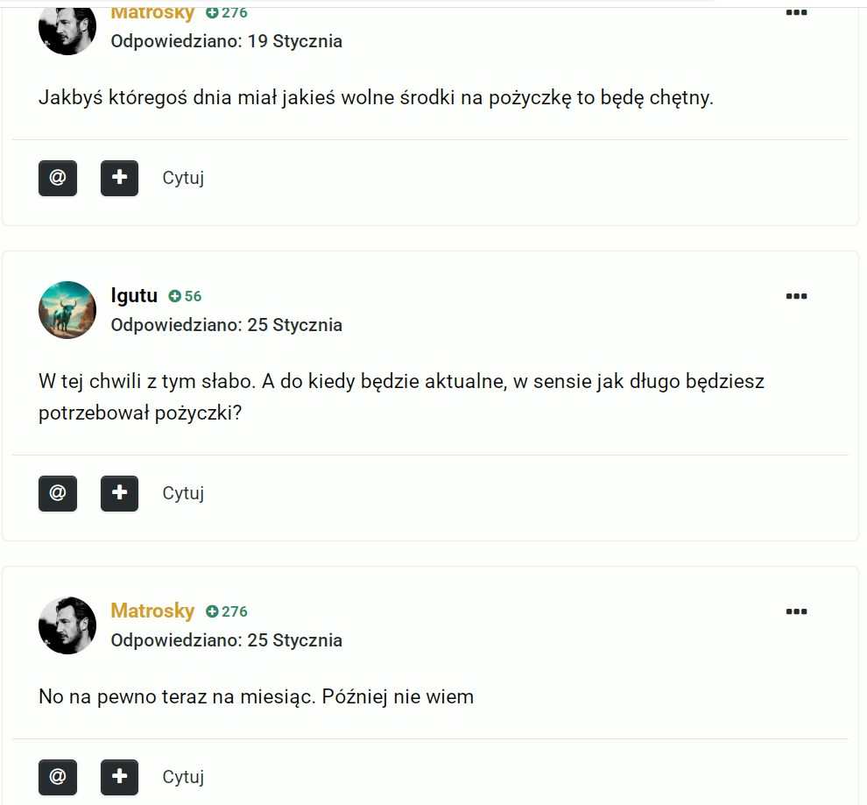Click Cytuj under Matrosky's last post
Image resolution: width=867 pixels, height=805 pixels.
(183, 777)
